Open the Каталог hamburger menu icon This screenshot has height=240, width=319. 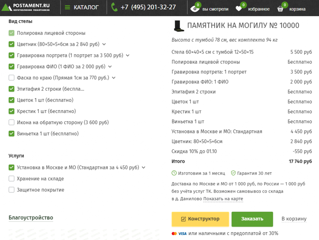[x=67, y=7]
